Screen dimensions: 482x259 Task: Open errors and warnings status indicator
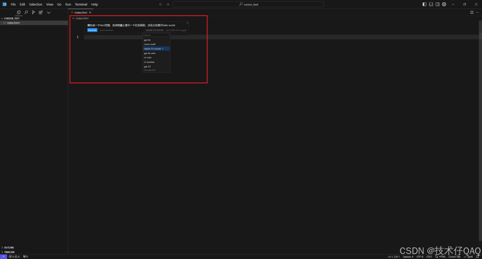tap(14, 256)
